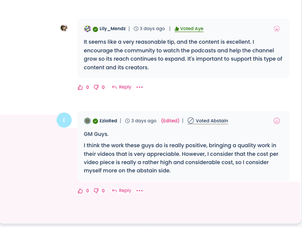Like EzioRed's comment with thumbs up
Image resolution: width=302 pixels, height=227 pixels.
(x=80, y=191)
